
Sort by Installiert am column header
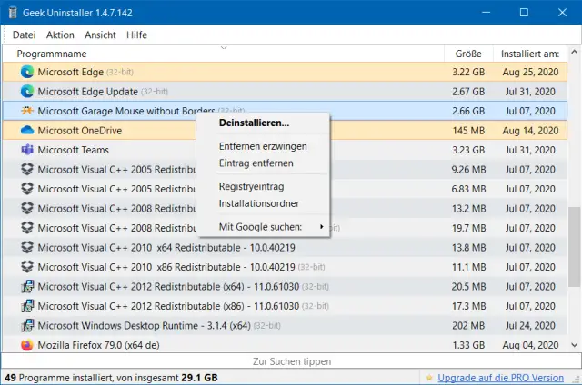tap(531, 54)
